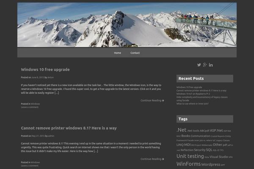The width and height of the screenshot is (254, 169).
Task: Select the '.Net tools' tag
Action: click(193, 131)
